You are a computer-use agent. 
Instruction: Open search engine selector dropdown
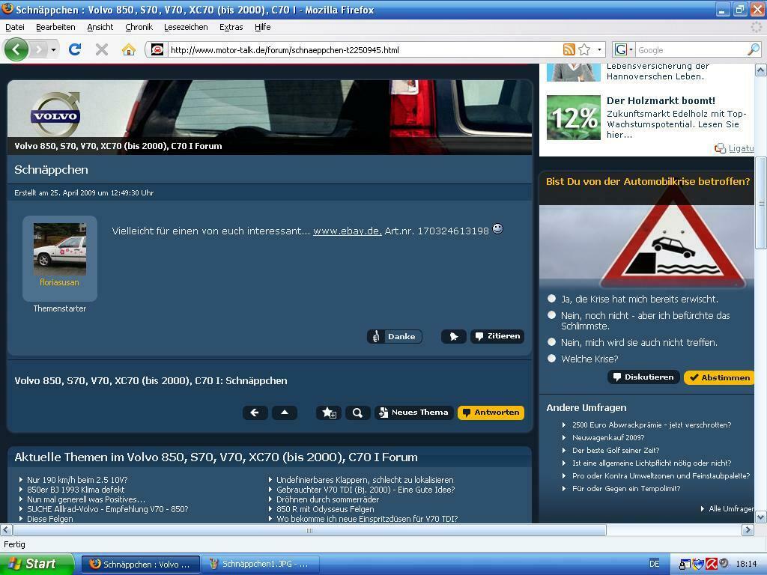click(x=624, y=49)
